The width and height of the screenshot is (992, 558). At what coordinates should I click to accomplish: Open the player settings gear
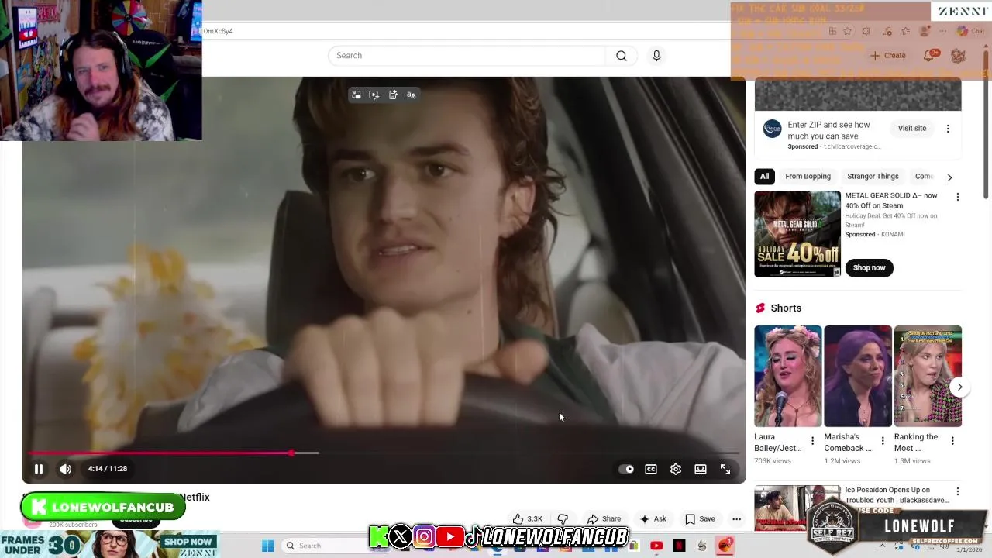(676, 469)
